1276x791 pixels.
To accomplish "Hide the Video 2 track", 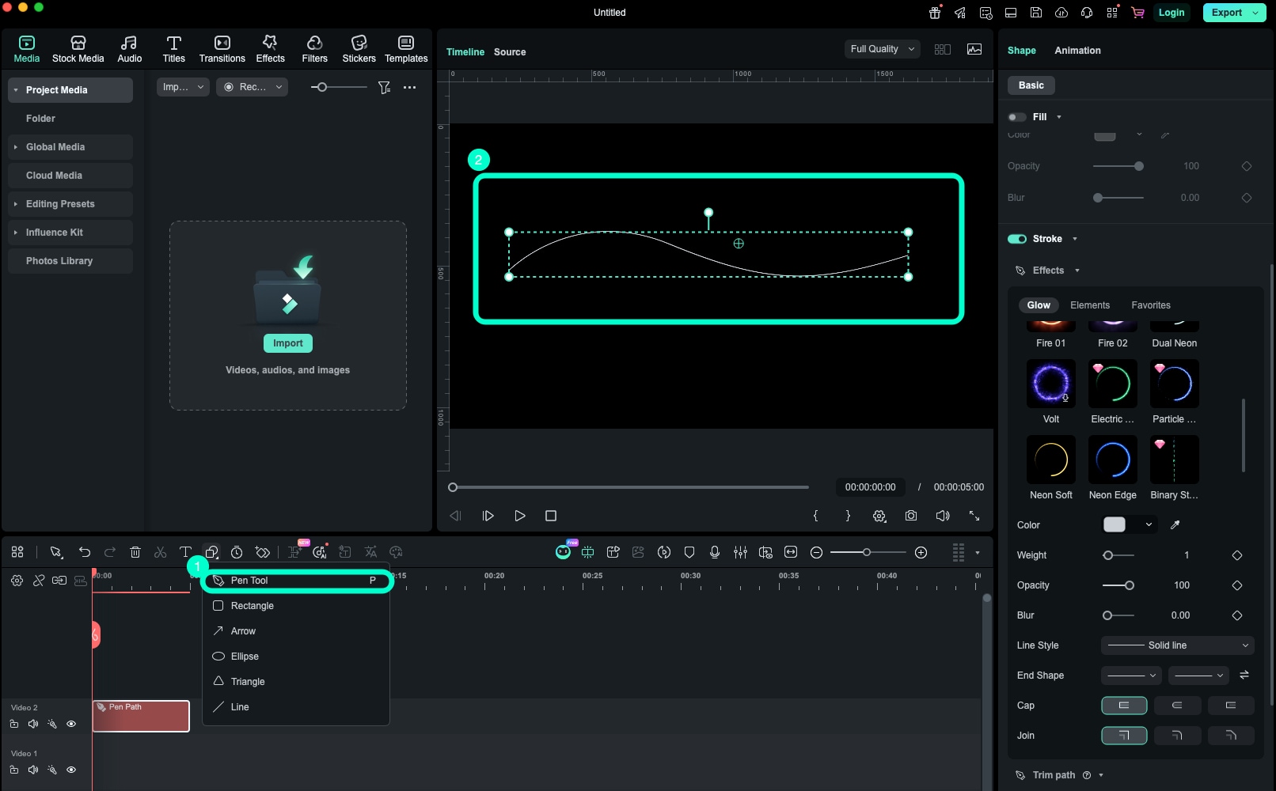I will (71, 724).
